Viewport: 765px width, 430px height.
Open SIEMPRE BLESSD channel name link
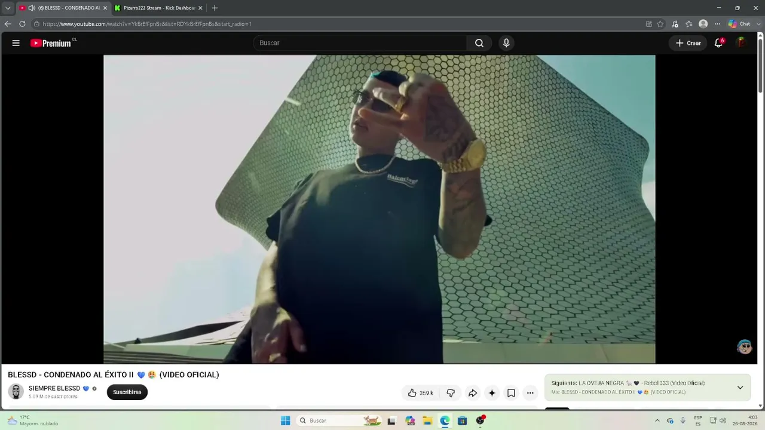pyautogui.click(x=54, y=388)
